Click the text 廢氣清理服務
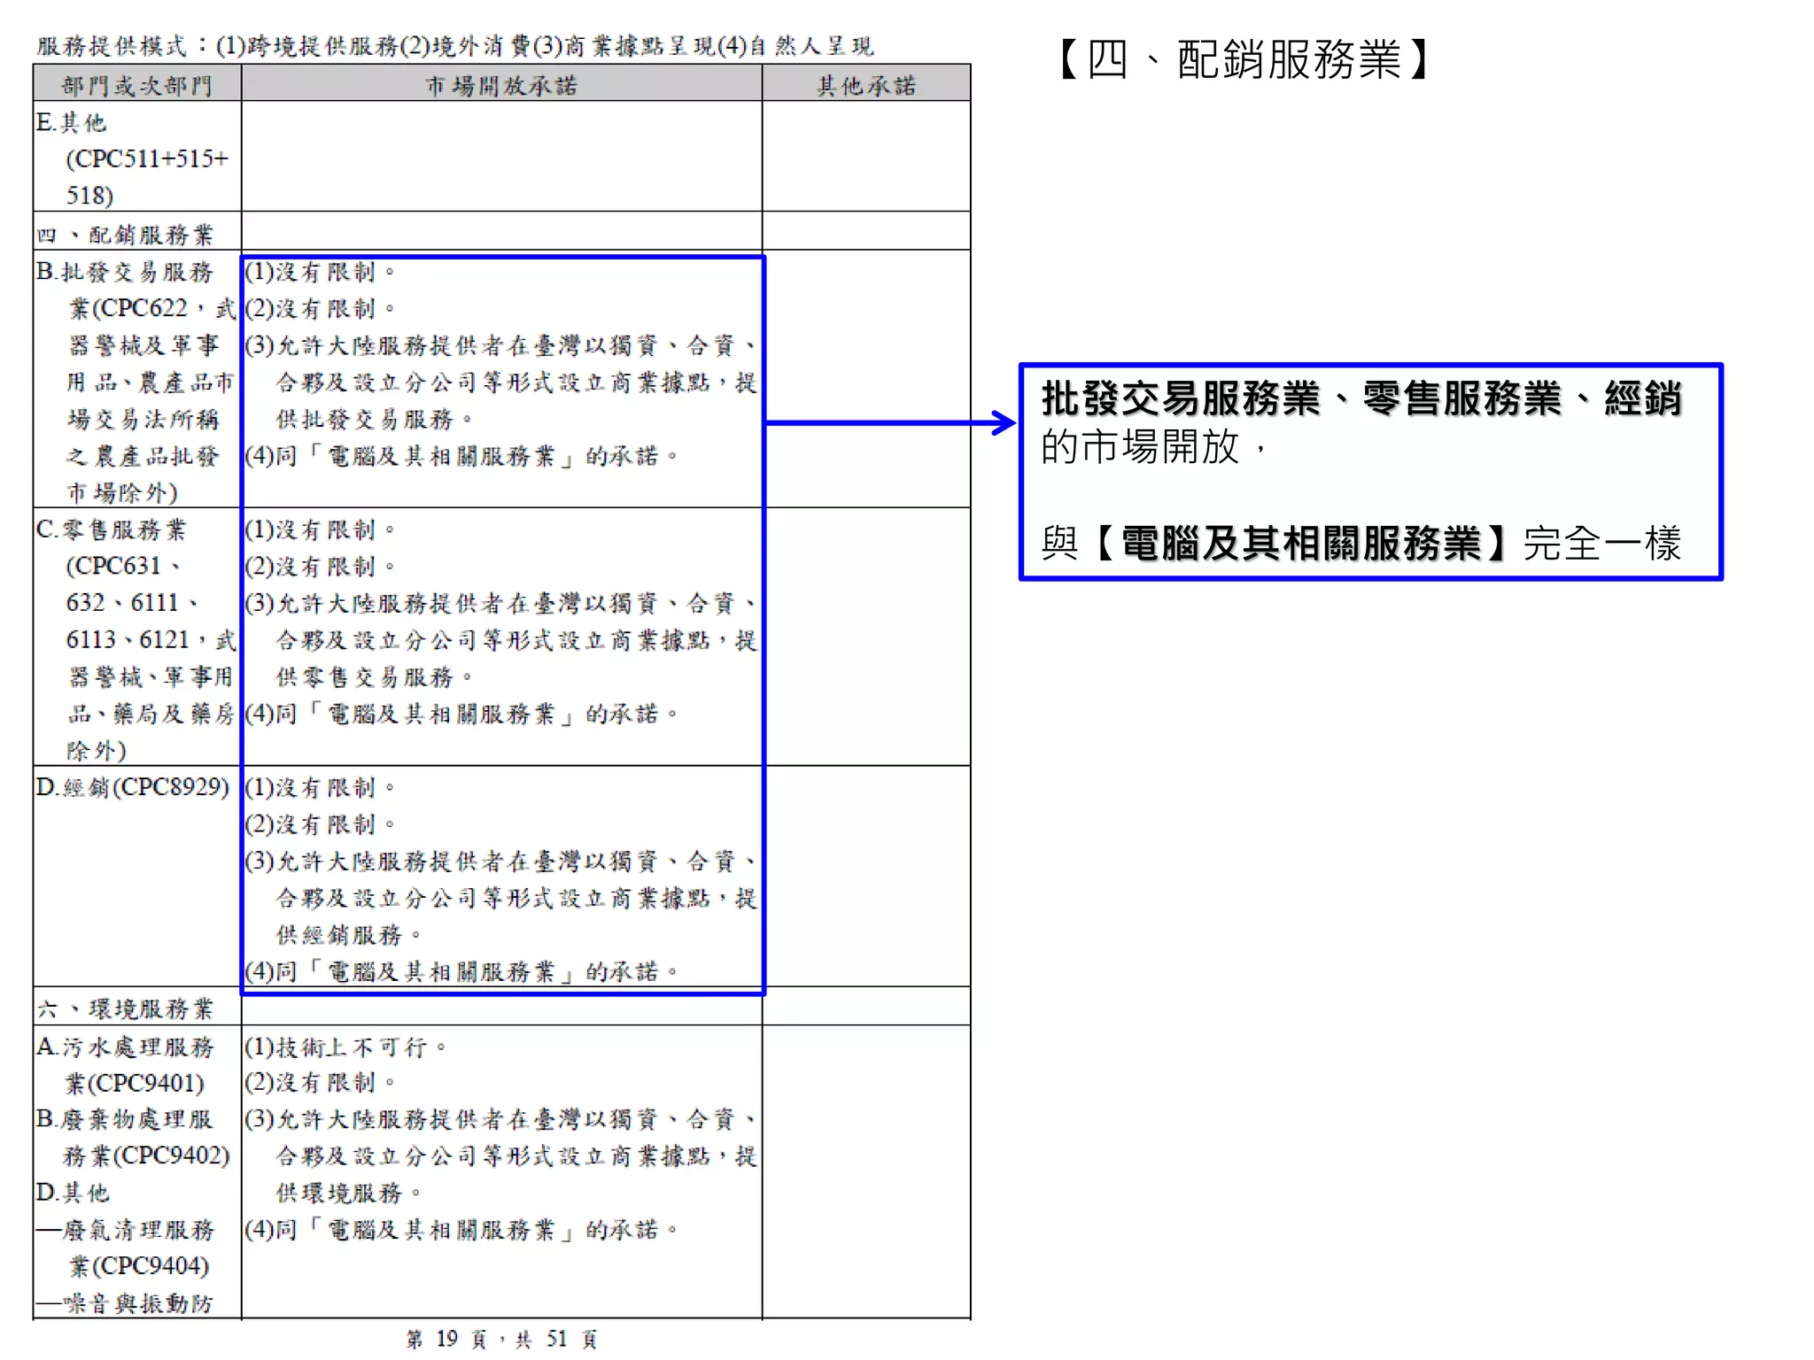 pyautogui.click(x=139, y=1229)
